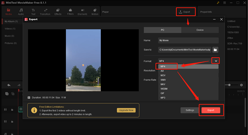248x135 pixels.
Task: Click the info icon in limitations banner
Action: (34, 110)
